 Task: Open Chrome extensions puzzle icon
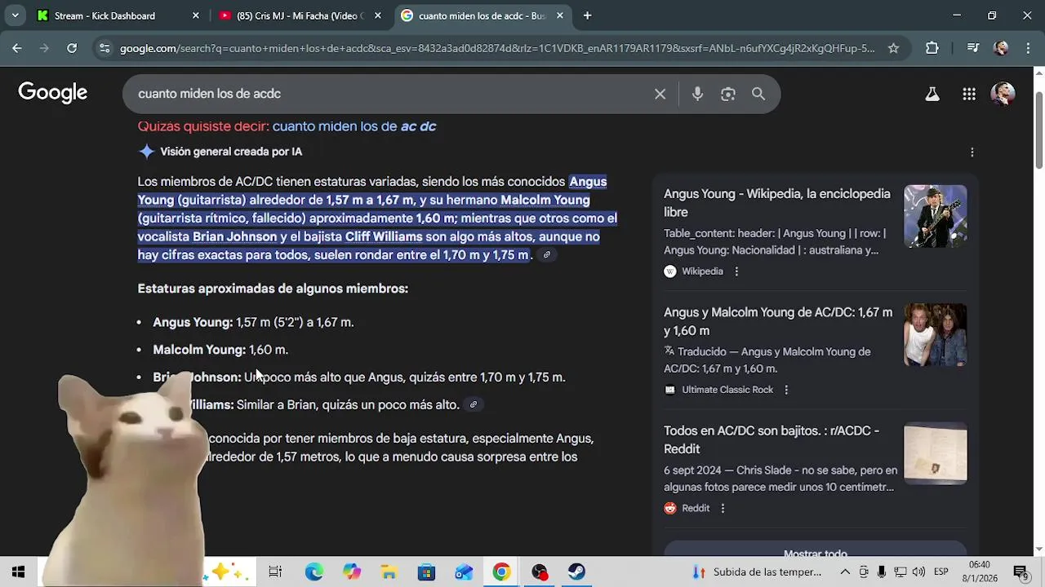pos(932,48)
